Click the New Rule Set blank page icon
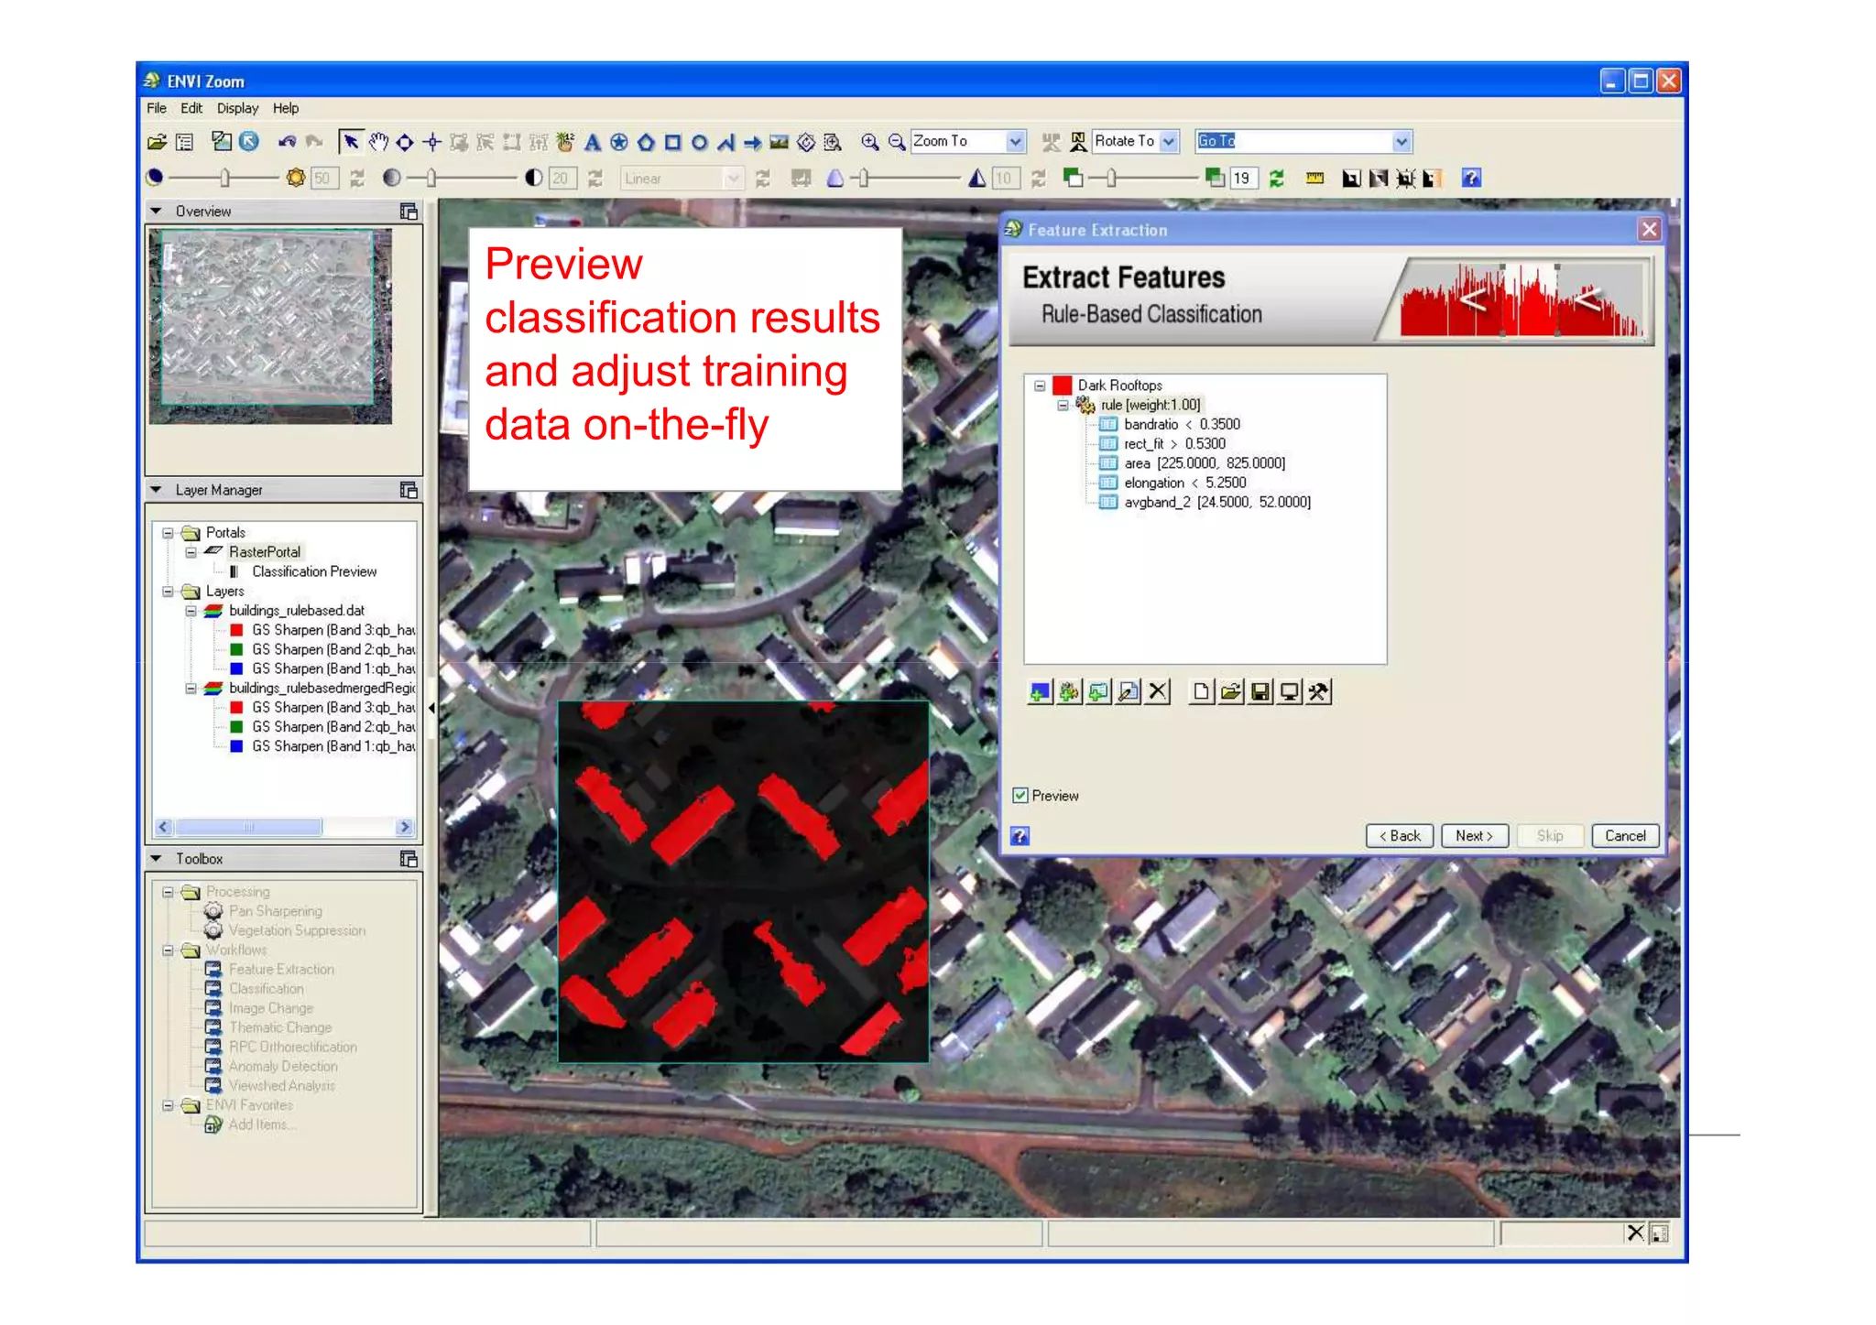 click(x=1201, y=692)
